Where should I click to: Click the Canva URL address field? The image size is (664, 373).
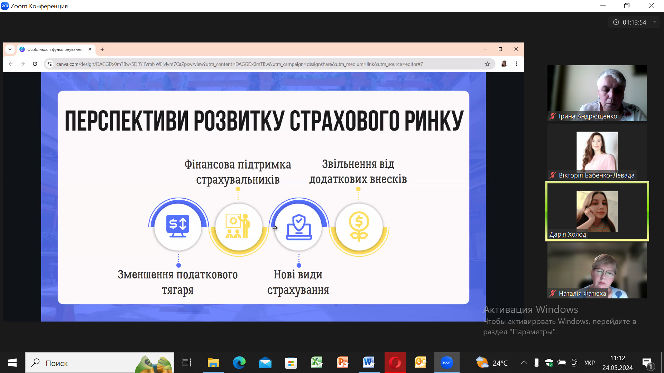pos(239,64)
